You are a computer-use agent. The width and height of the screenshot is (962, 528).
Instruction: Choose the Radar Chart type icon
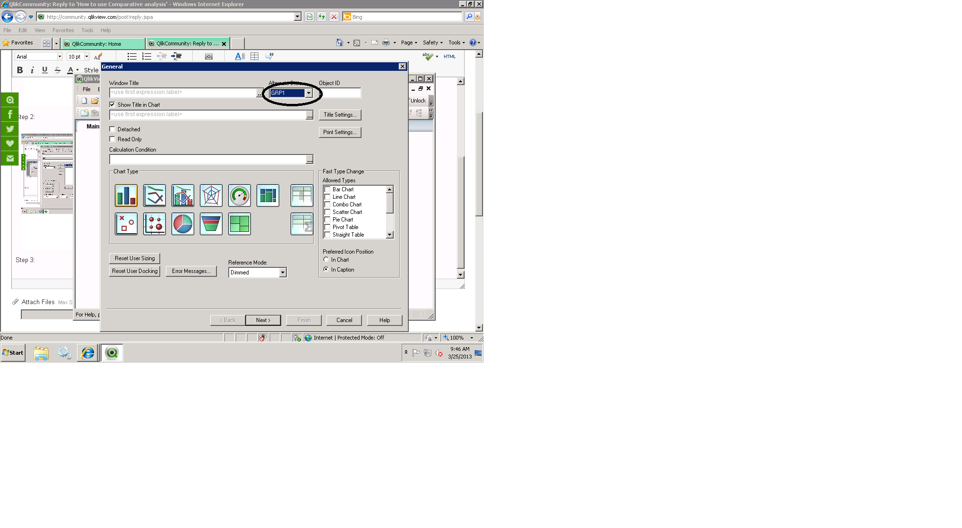click(x=211, y=196)
